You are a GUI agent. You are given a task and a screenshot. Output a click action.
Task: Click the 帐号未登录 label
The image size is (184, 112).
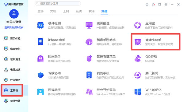pos(14,22)
